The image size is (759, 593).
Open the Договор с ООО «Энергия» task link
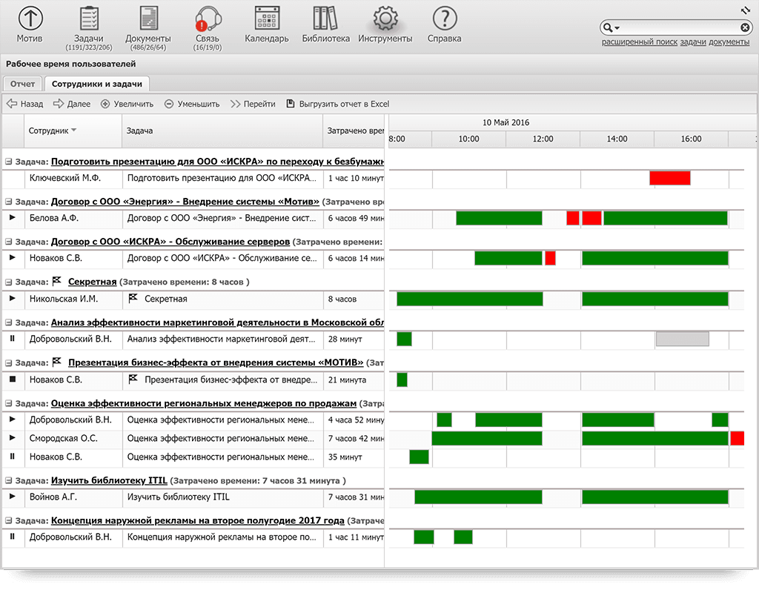coord(185,202)
